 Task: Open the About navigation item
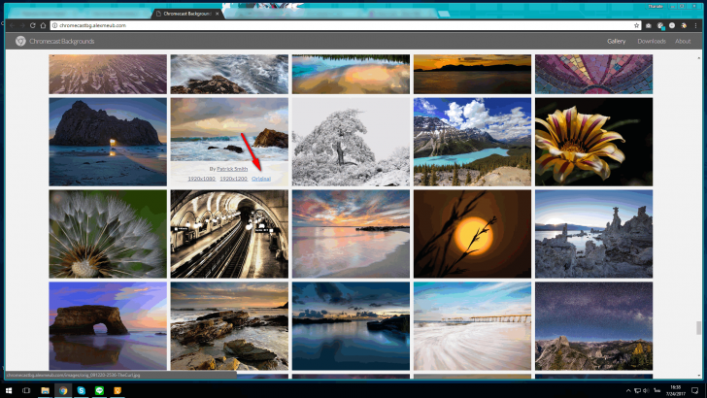coord(683,41)
